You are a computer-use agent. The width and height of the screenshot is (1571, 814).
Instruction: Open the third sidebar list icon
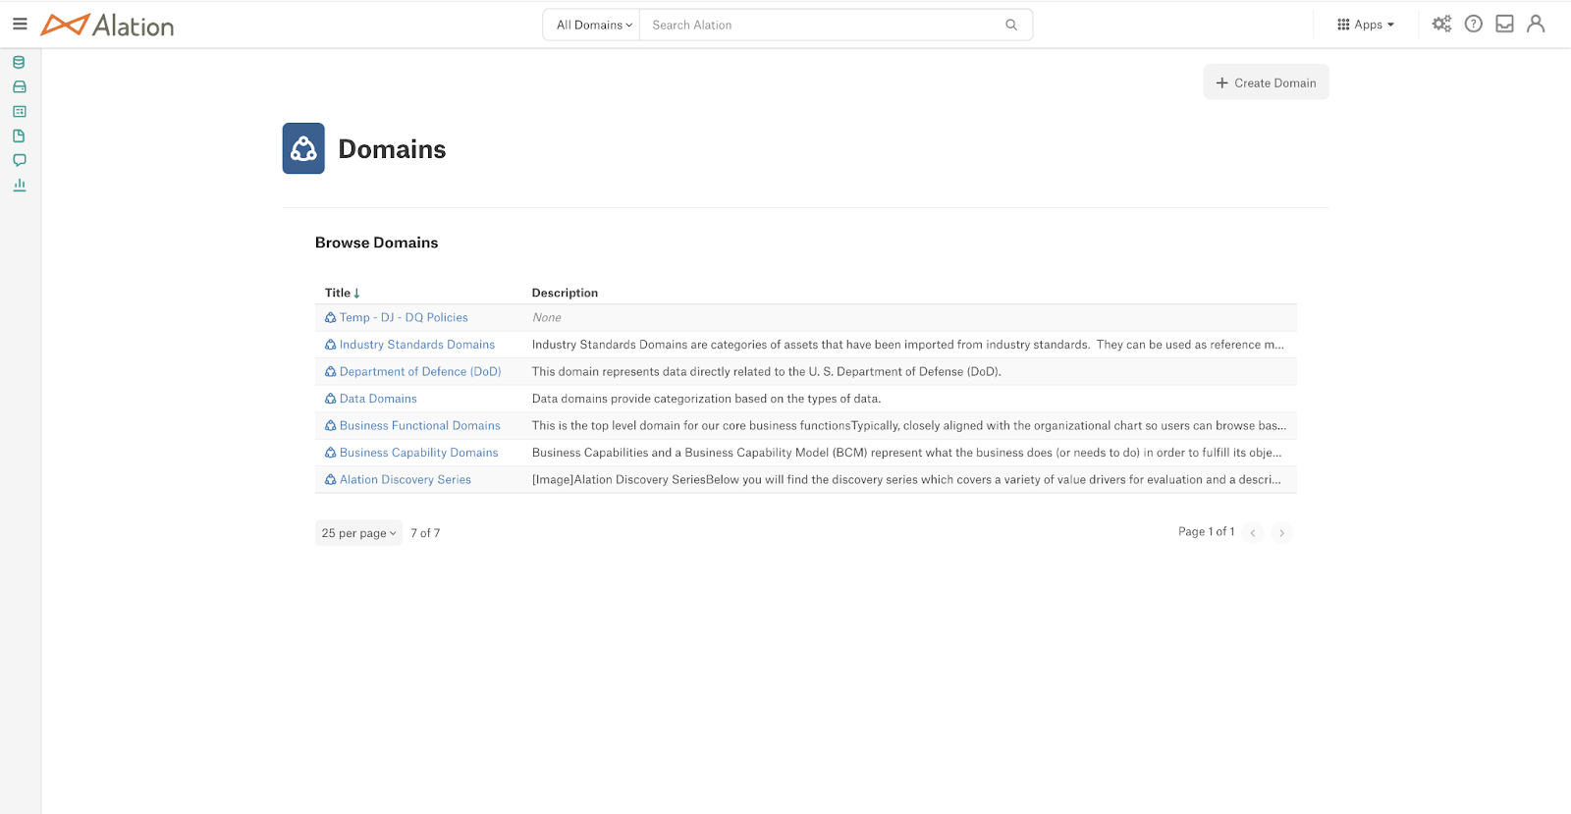19,112
